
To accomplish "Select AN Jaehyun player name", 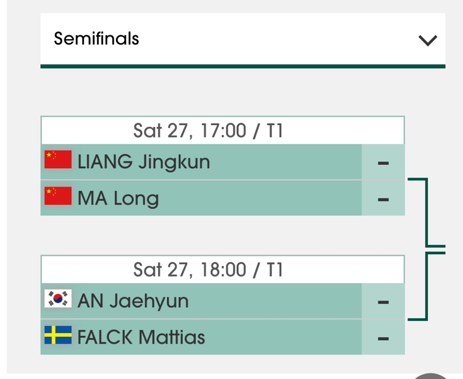I will [133, 301].
